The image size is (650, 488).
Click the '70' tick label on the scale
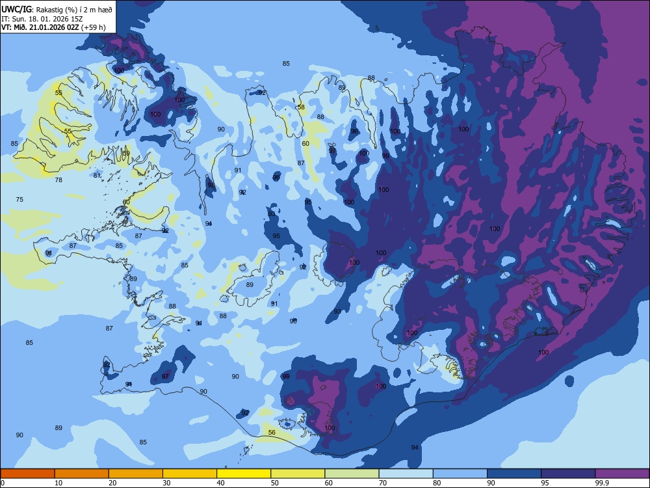click(383, 483)
